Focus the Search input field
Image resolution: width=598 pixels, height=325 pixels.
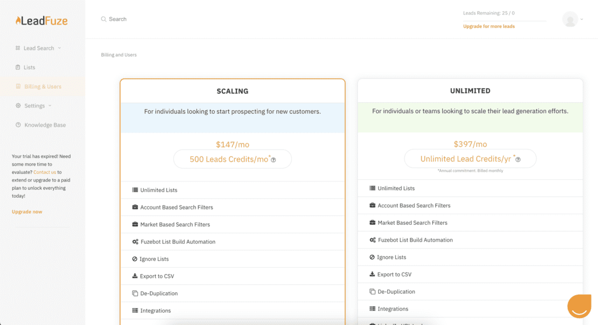[117, 19]
